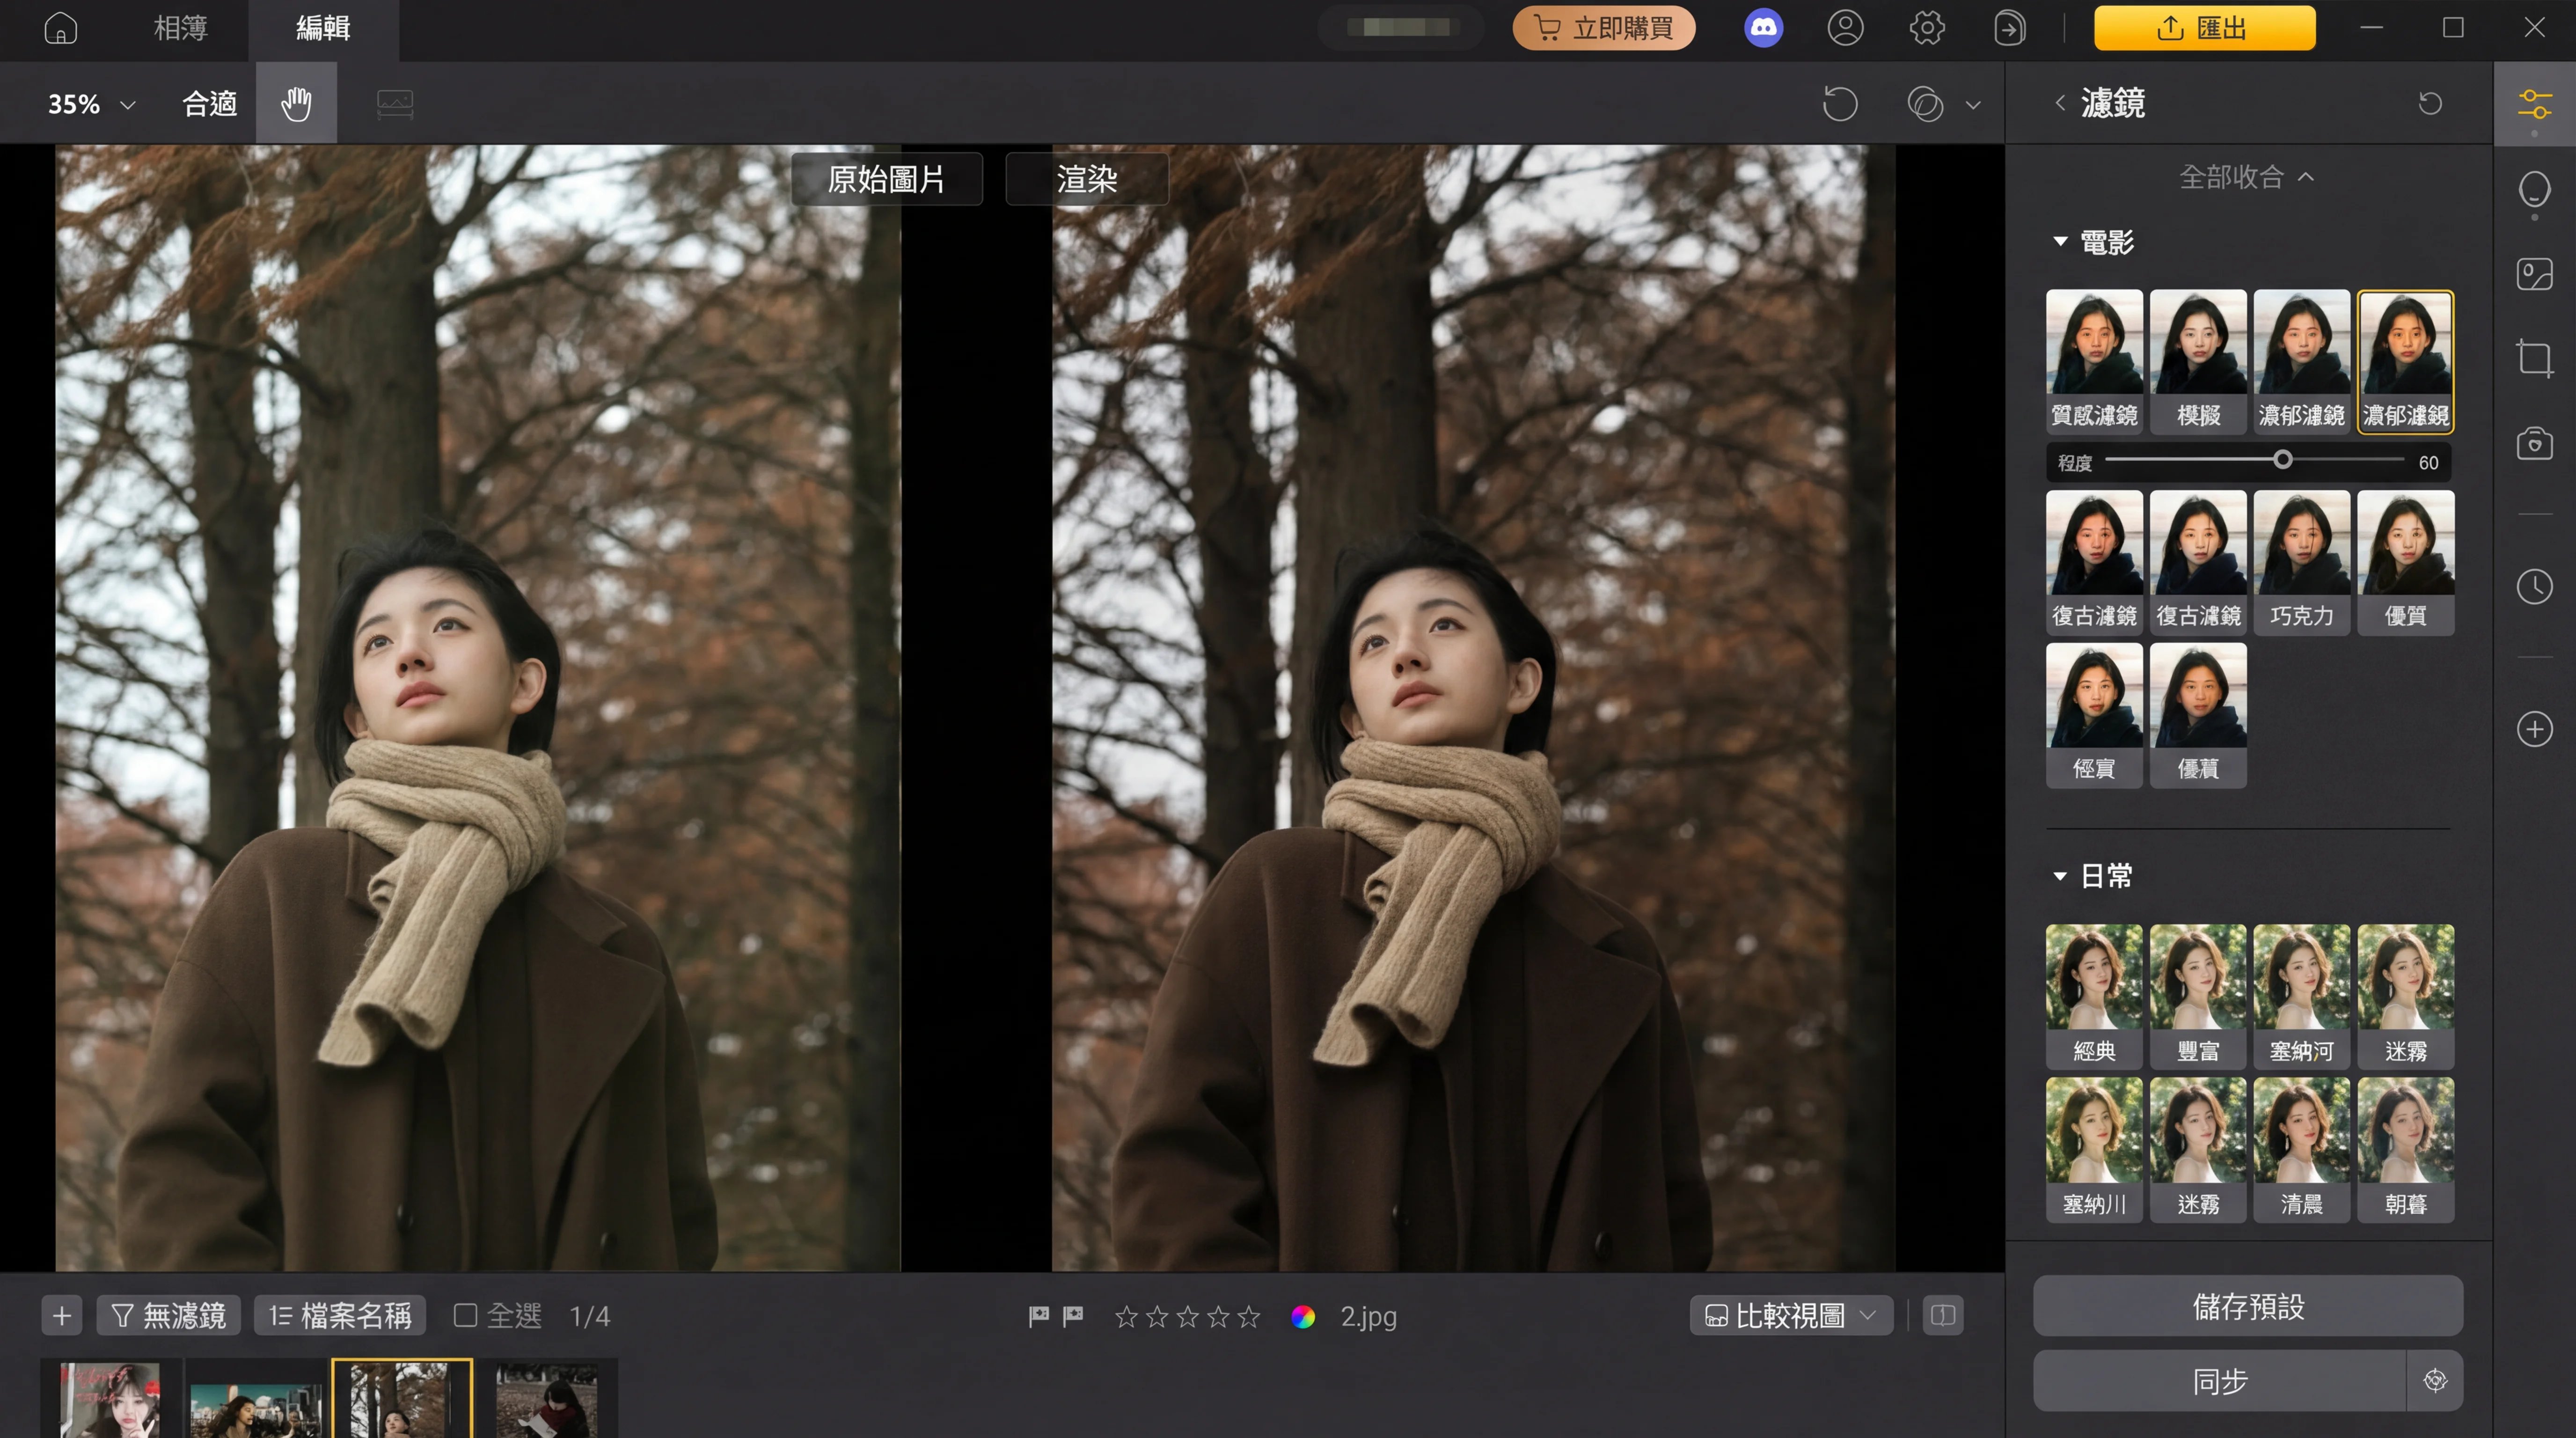Select the hand pan tool

click(x=296, y=103)
